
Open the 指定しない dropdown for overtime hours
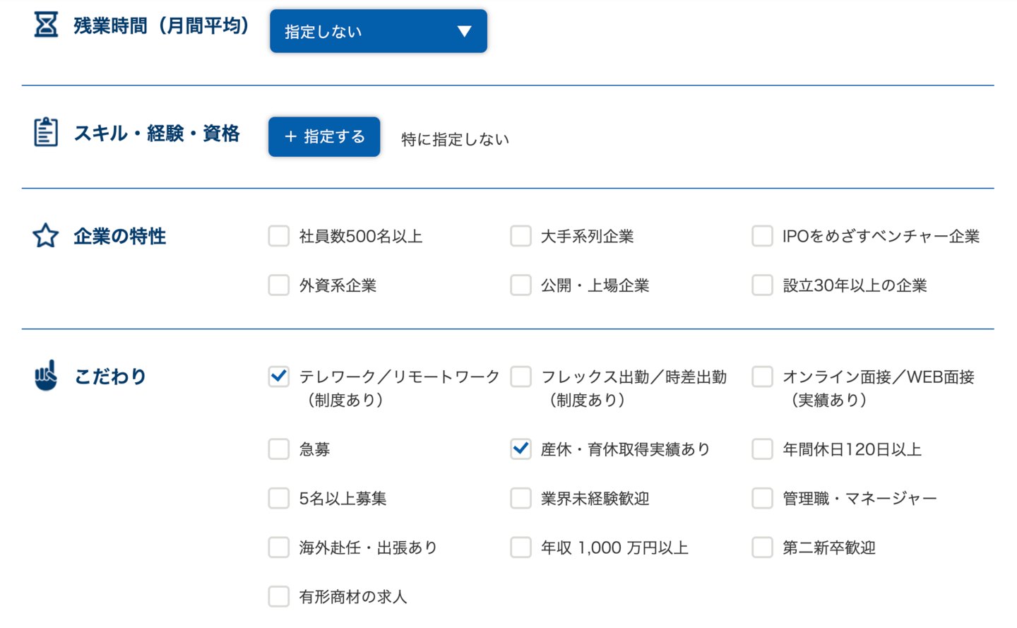pos(378,31)
